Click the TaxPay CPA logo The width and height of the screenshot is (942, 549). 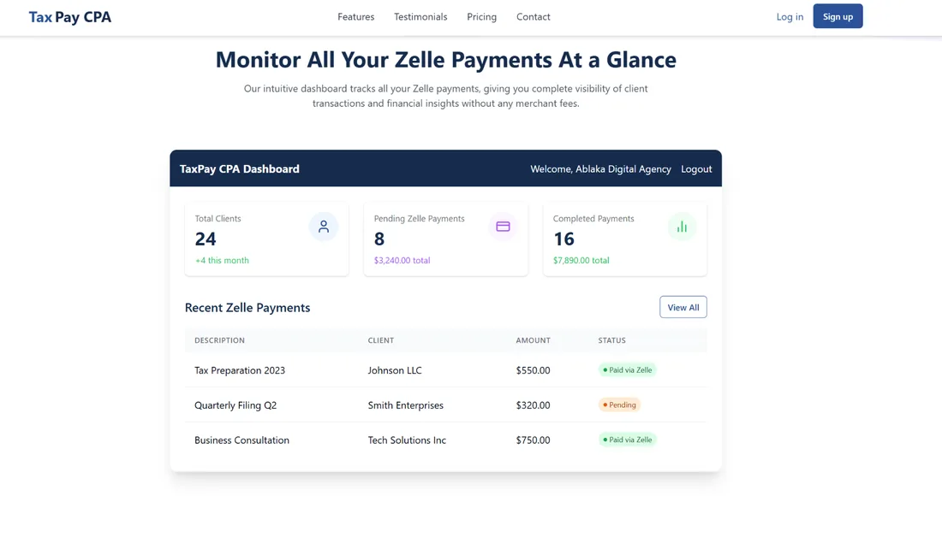click(69, 17)
